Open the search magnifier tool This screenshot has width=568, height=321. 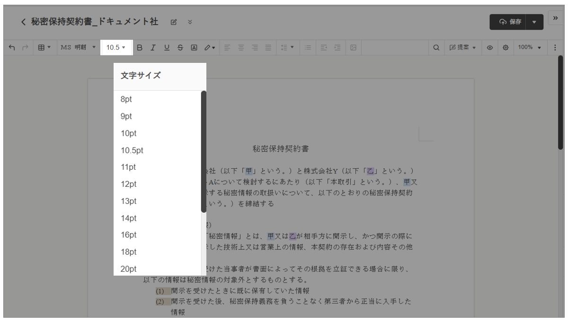coord(436,47)
